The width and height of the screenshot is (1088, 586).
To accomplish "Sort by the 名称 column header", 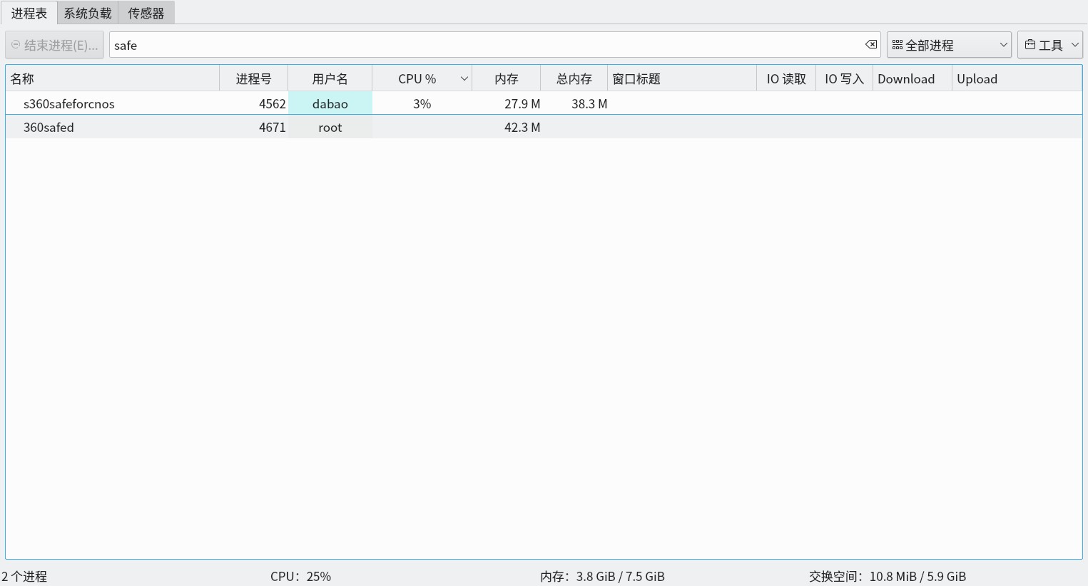I will tap(112, 79).
